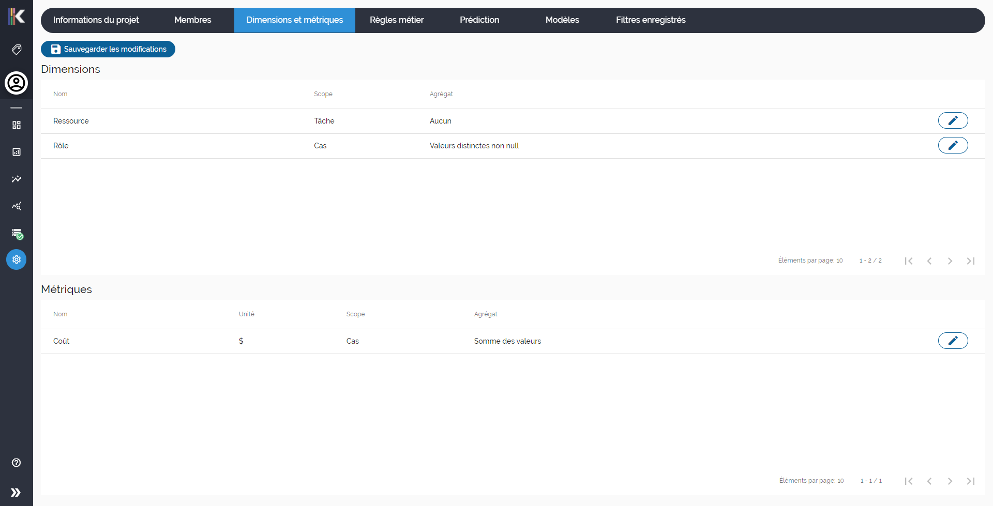Image resolution: width=993 pixels, height=506 pixels.
Task: Switch to the Membres tab
Action: click(192, 20)
